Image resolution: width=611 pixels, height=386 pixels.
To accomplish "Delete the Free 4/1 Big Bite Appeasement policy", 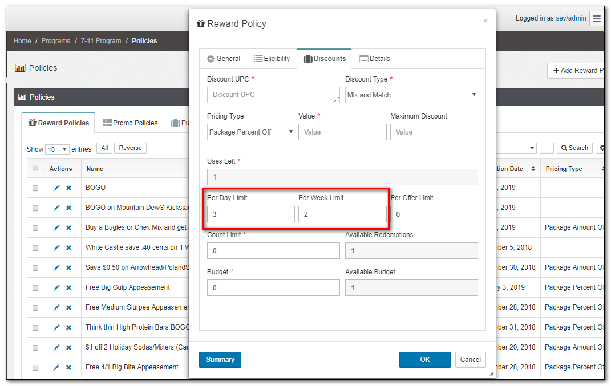I will (68, 367).
